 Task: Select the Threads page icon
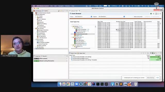click(x=38, y=16)
